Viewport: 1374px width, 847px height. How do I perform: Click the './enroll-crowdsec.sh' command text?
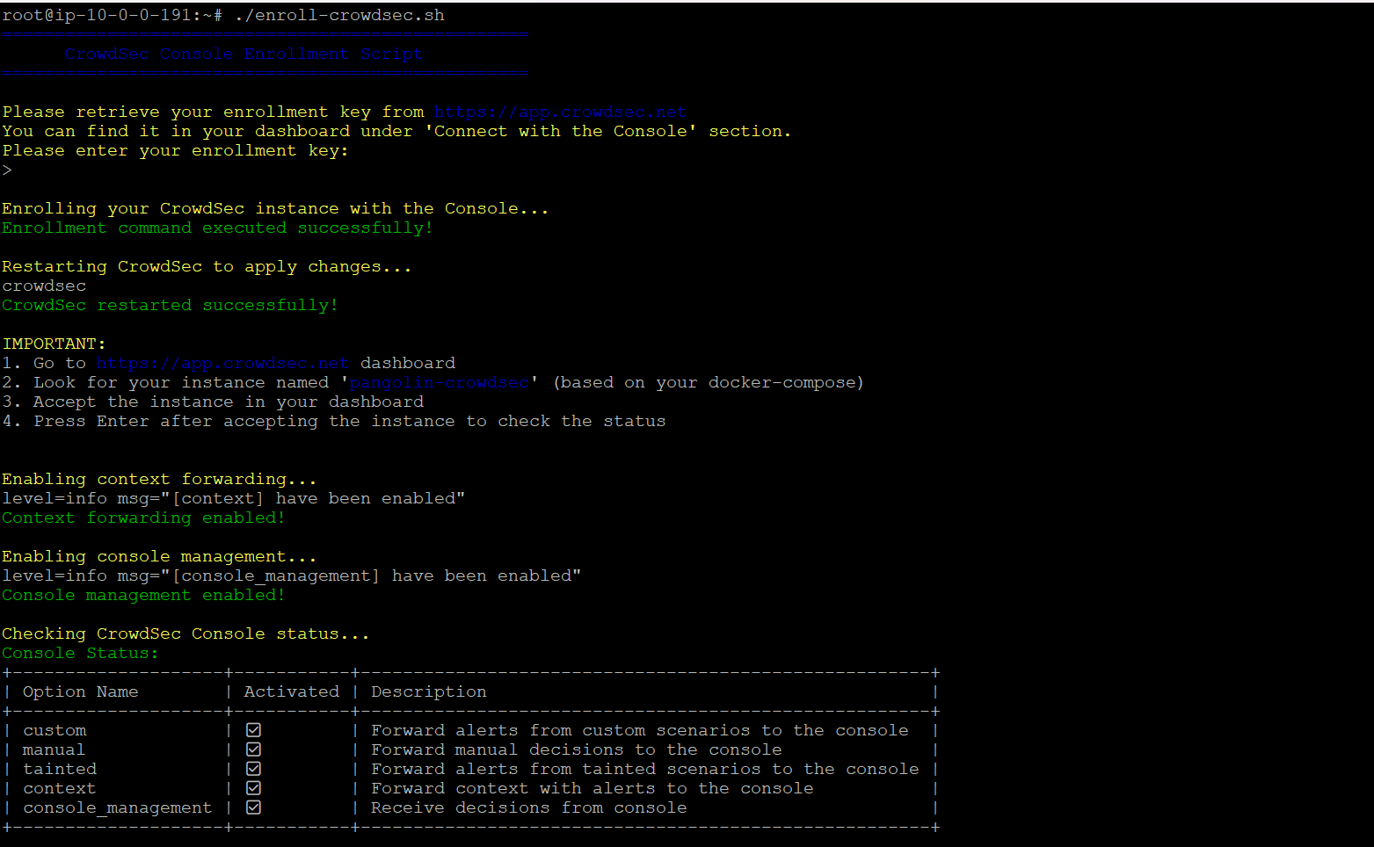coord(339,15)
